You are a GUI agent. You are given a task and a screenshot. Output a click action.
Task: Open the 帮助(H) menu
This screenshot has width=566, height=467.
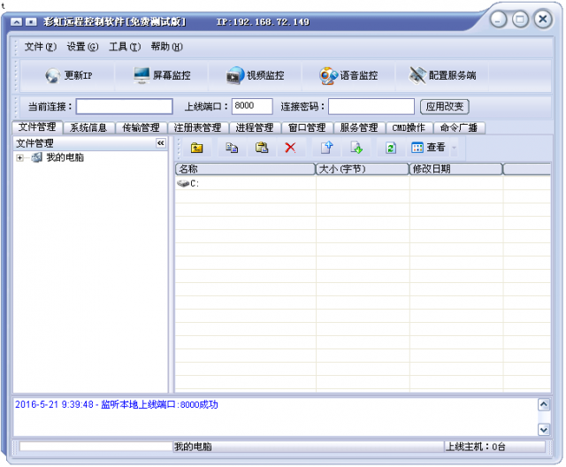[x=167, y=47]
